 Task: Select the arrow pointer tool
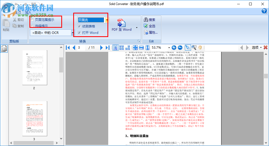click(x=188, y=48)
